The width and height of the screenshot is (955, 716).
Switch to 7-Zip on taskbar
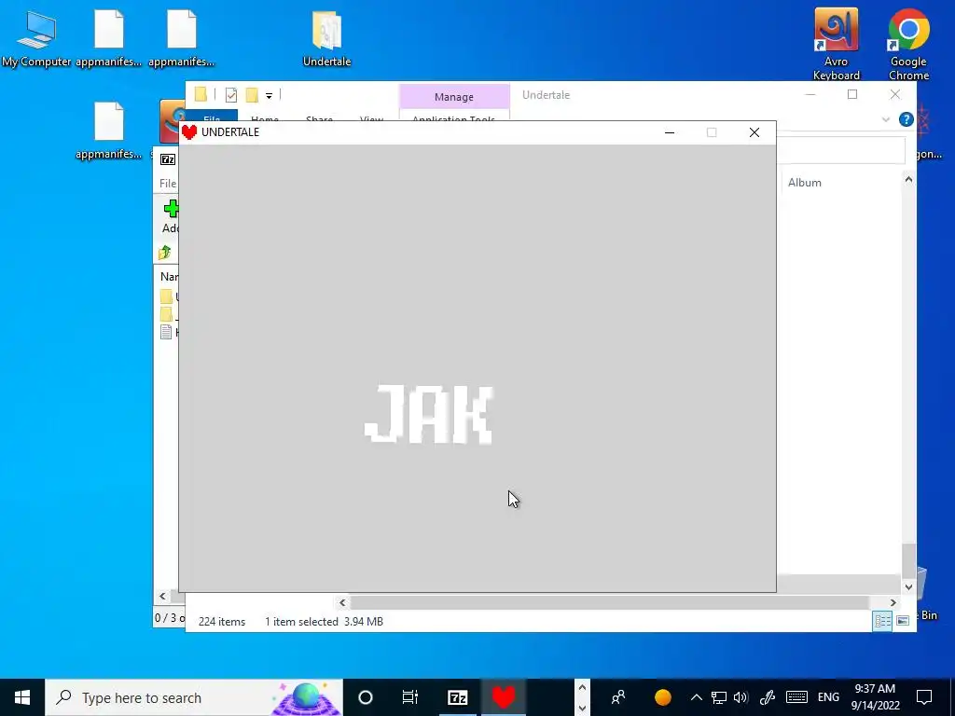pos(457,697)
